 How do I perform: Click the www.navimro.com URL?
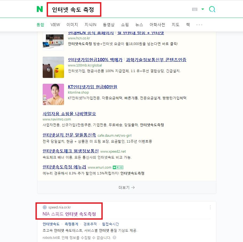tap(57, 119)
